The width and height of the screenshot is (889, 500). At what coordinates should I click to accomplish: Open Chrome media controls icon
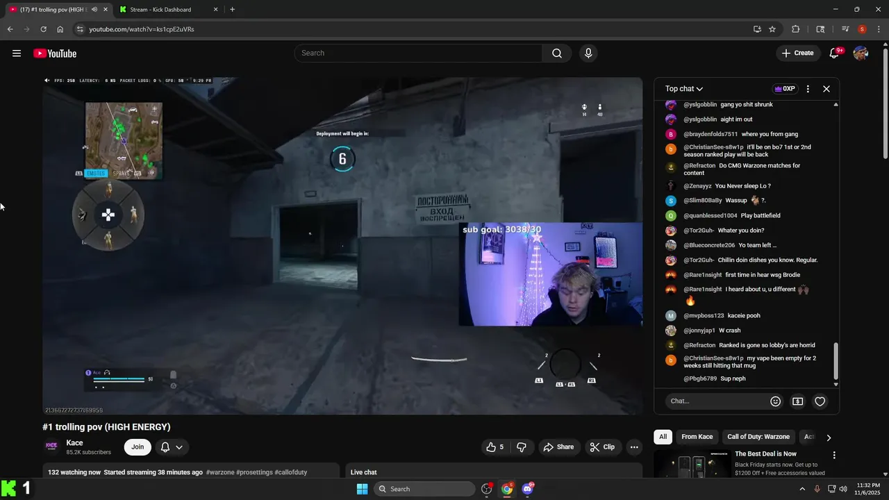tap(845, 29)
